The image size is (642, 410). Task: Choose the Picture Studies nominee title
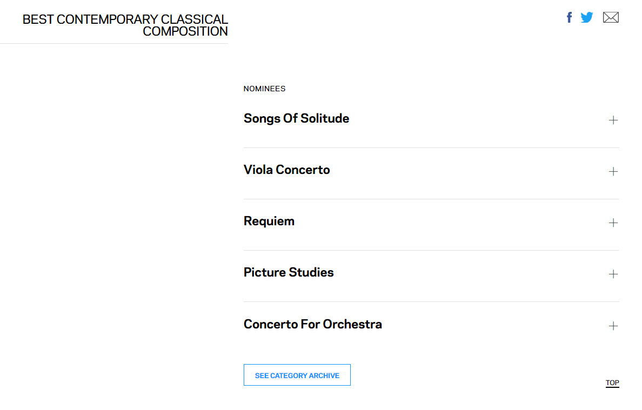coord(289,272)
